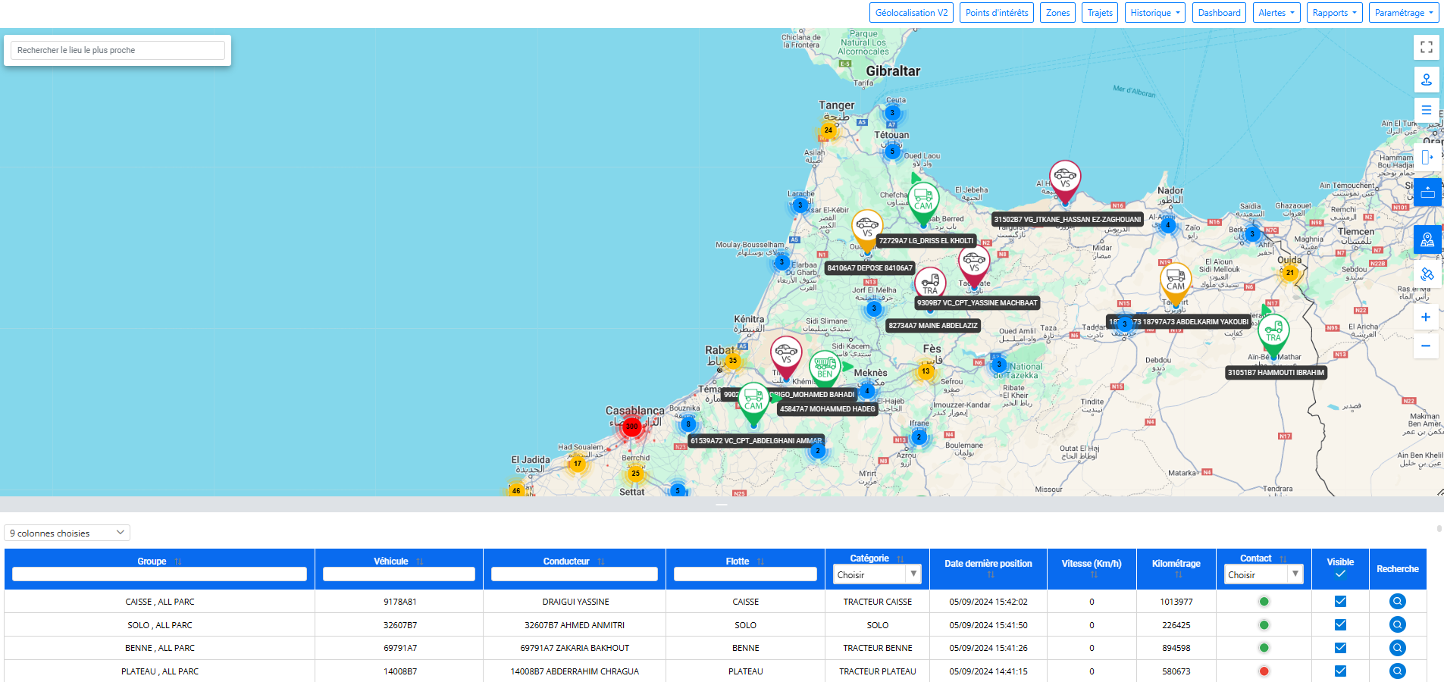This screenshot has width=1444, height=682.
Task: Locate vehicle 14008B7 with search icon
Action: 1397,671
